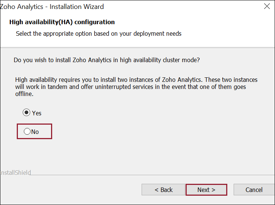275x205 pixels.
Task: Click the separator line beside InstallShield
Action: tap(149, 174)
